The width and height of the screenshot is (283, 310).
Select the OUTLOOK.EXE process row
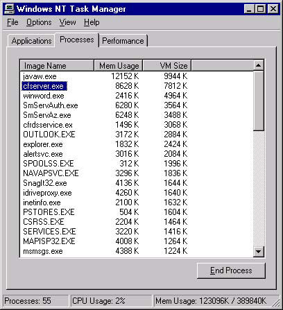click(137, 135)
